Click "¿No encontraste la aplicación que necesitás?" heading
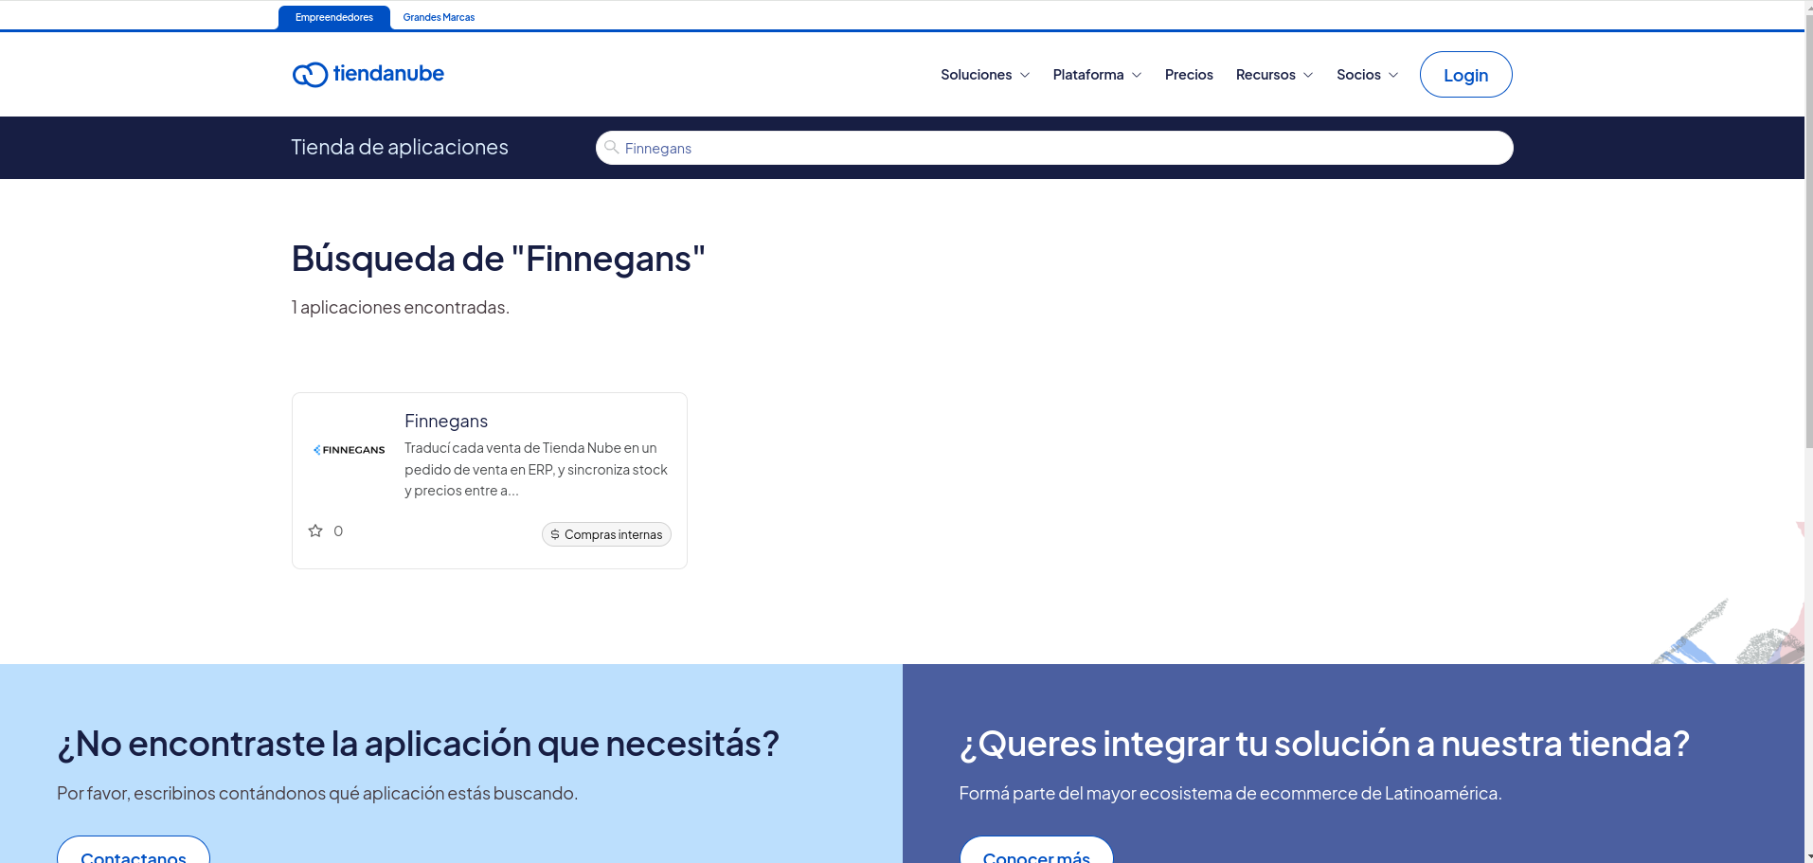This screenshot has height=863, width=1813. click(x=418, y=744)
